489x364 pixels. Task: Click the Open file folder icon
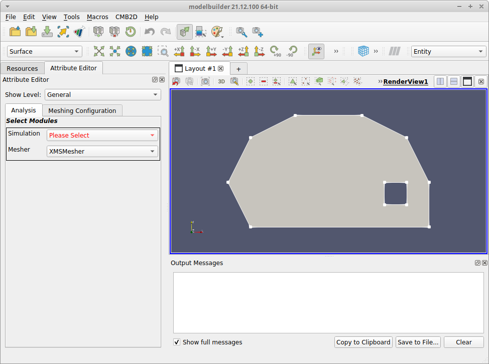[x=15, y=32]
